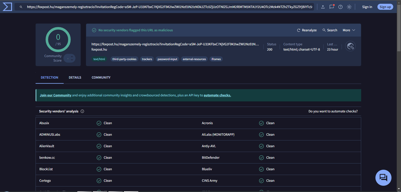Click Do you want to automate checks?

pos(333,111)
